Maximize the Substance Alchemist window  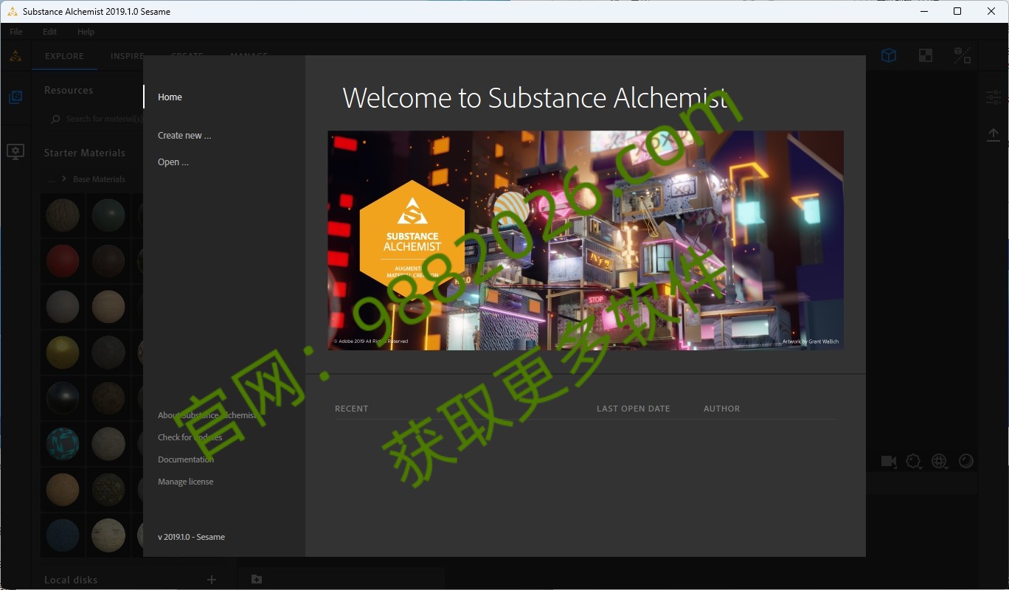[957, 11]
